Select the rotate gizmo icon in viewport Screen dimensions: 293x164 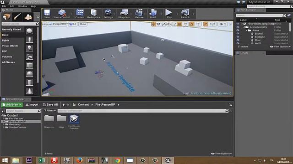(158, 24)
